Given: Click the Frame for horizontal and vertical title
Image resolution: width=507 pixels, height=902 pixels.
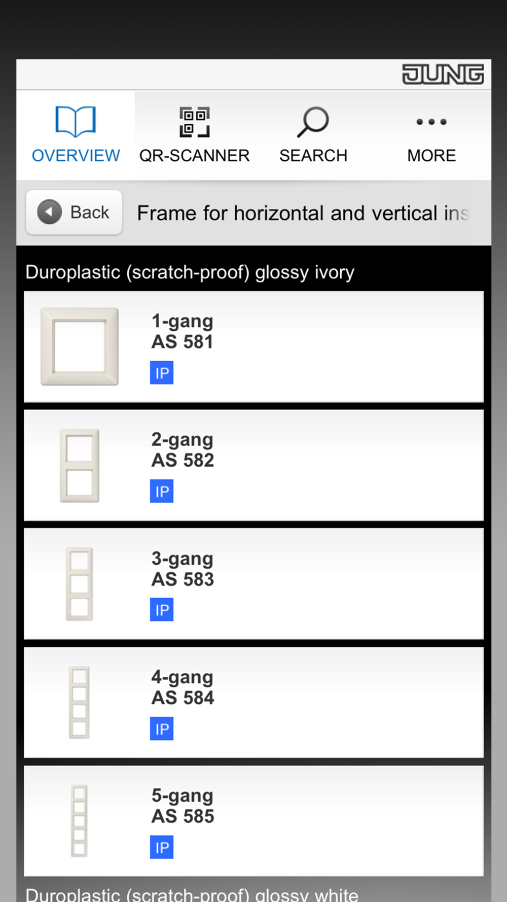Looking at the screenshot, I should coord(303,213).
